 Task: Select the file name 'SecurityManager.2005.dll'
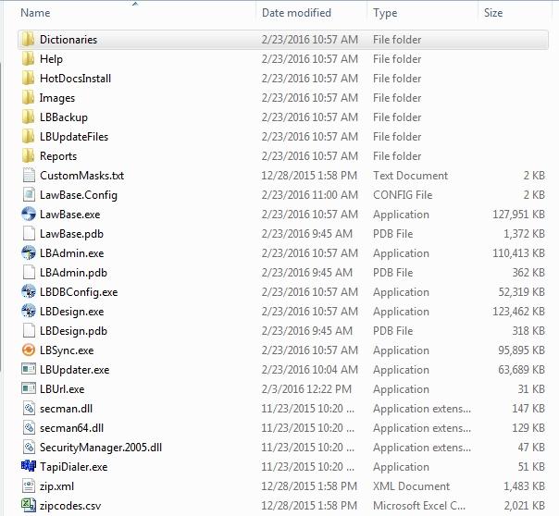pyautogui.click(x=101, y=448)
